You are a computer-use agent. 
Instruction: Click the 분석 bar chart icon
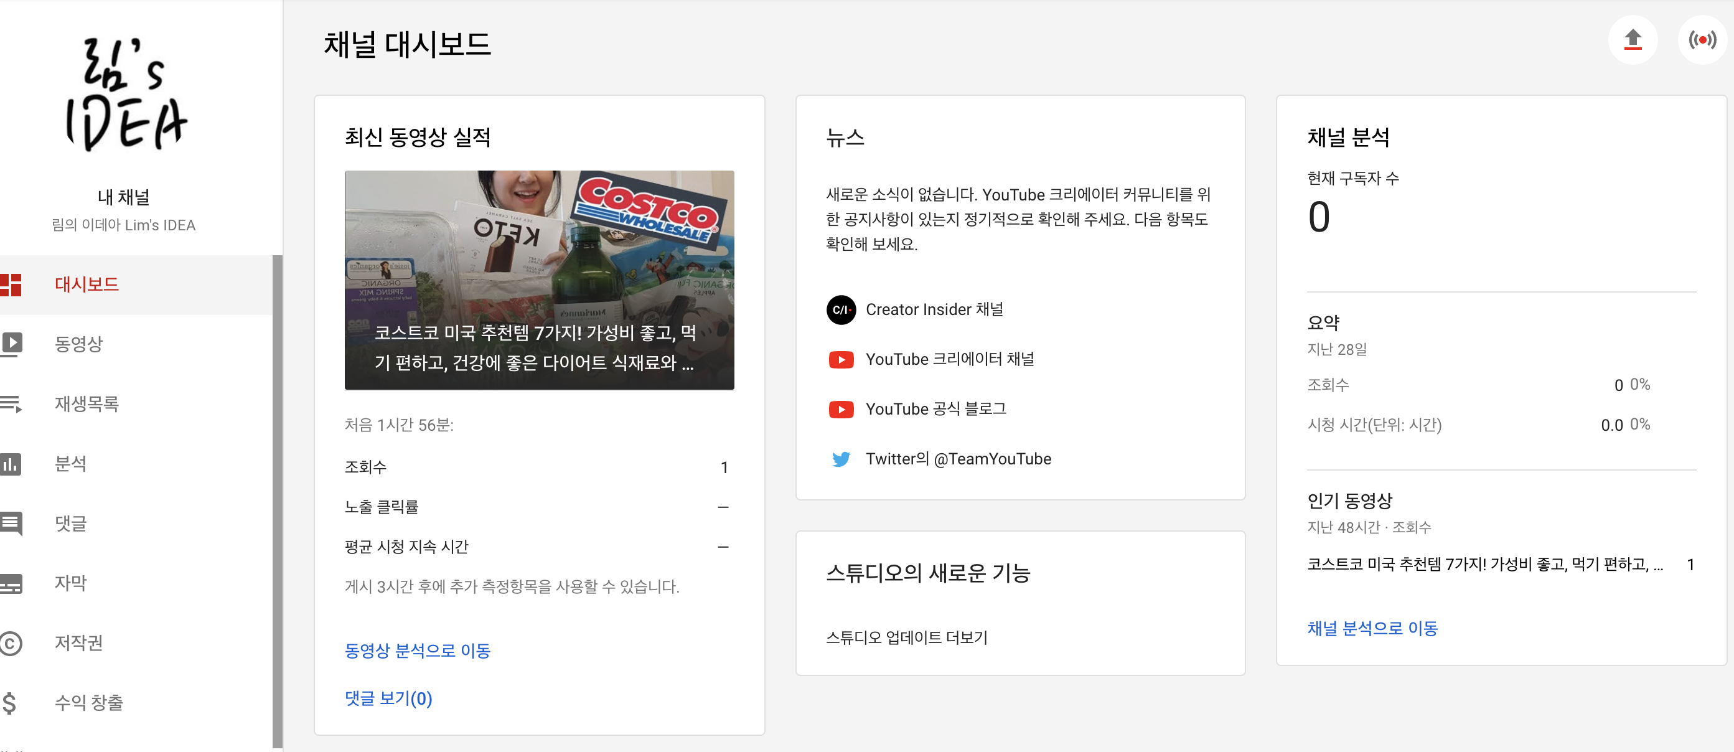(x=11, y=464)
